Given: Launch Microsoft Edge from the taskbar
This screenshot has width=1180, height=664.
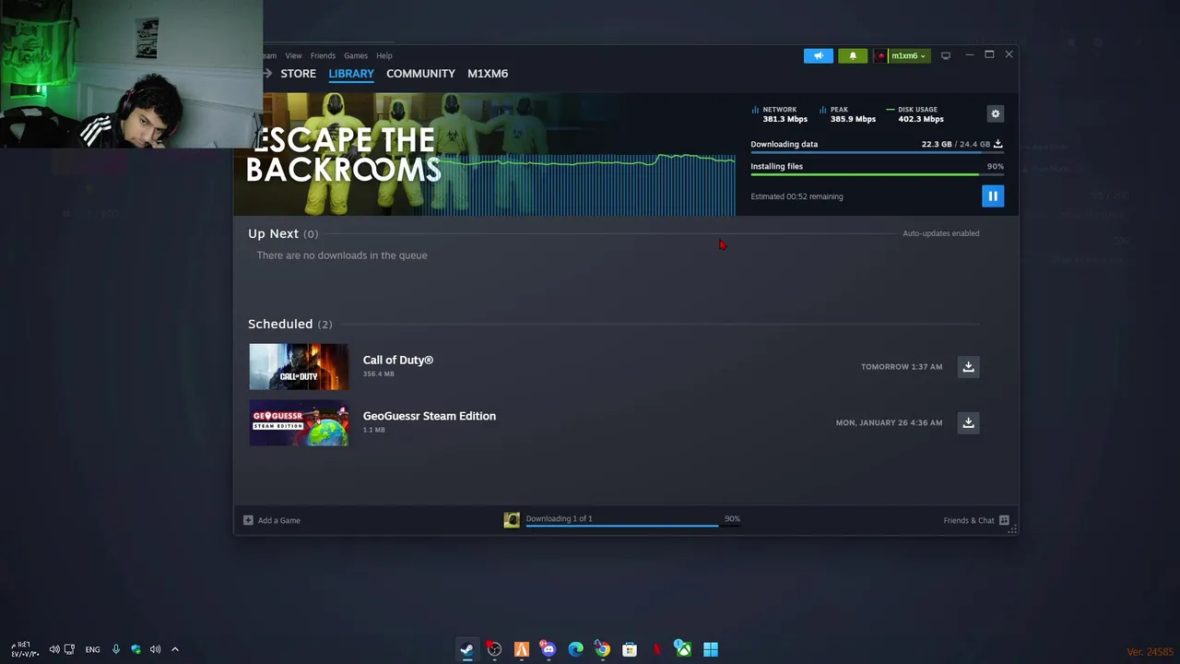Looking at the screenshot, I should (576, 649).
